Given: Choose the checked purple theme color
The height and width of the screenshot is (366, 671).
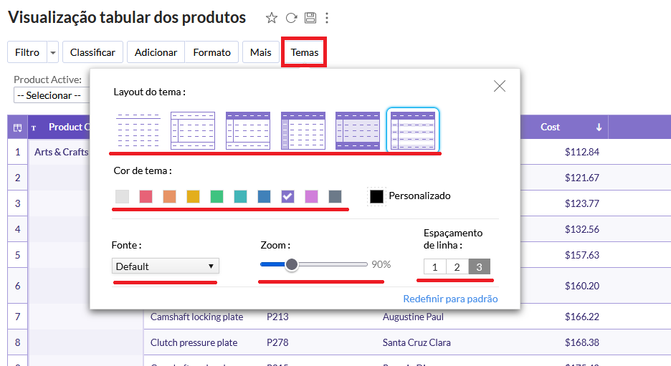Looking at the screenshot, I should point(288,197).
